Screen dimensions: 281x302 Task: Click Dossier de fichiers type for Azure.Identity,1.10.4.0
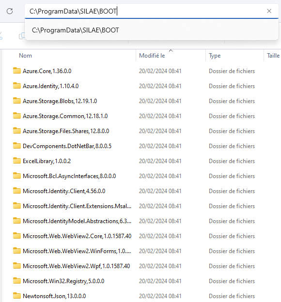232,86
